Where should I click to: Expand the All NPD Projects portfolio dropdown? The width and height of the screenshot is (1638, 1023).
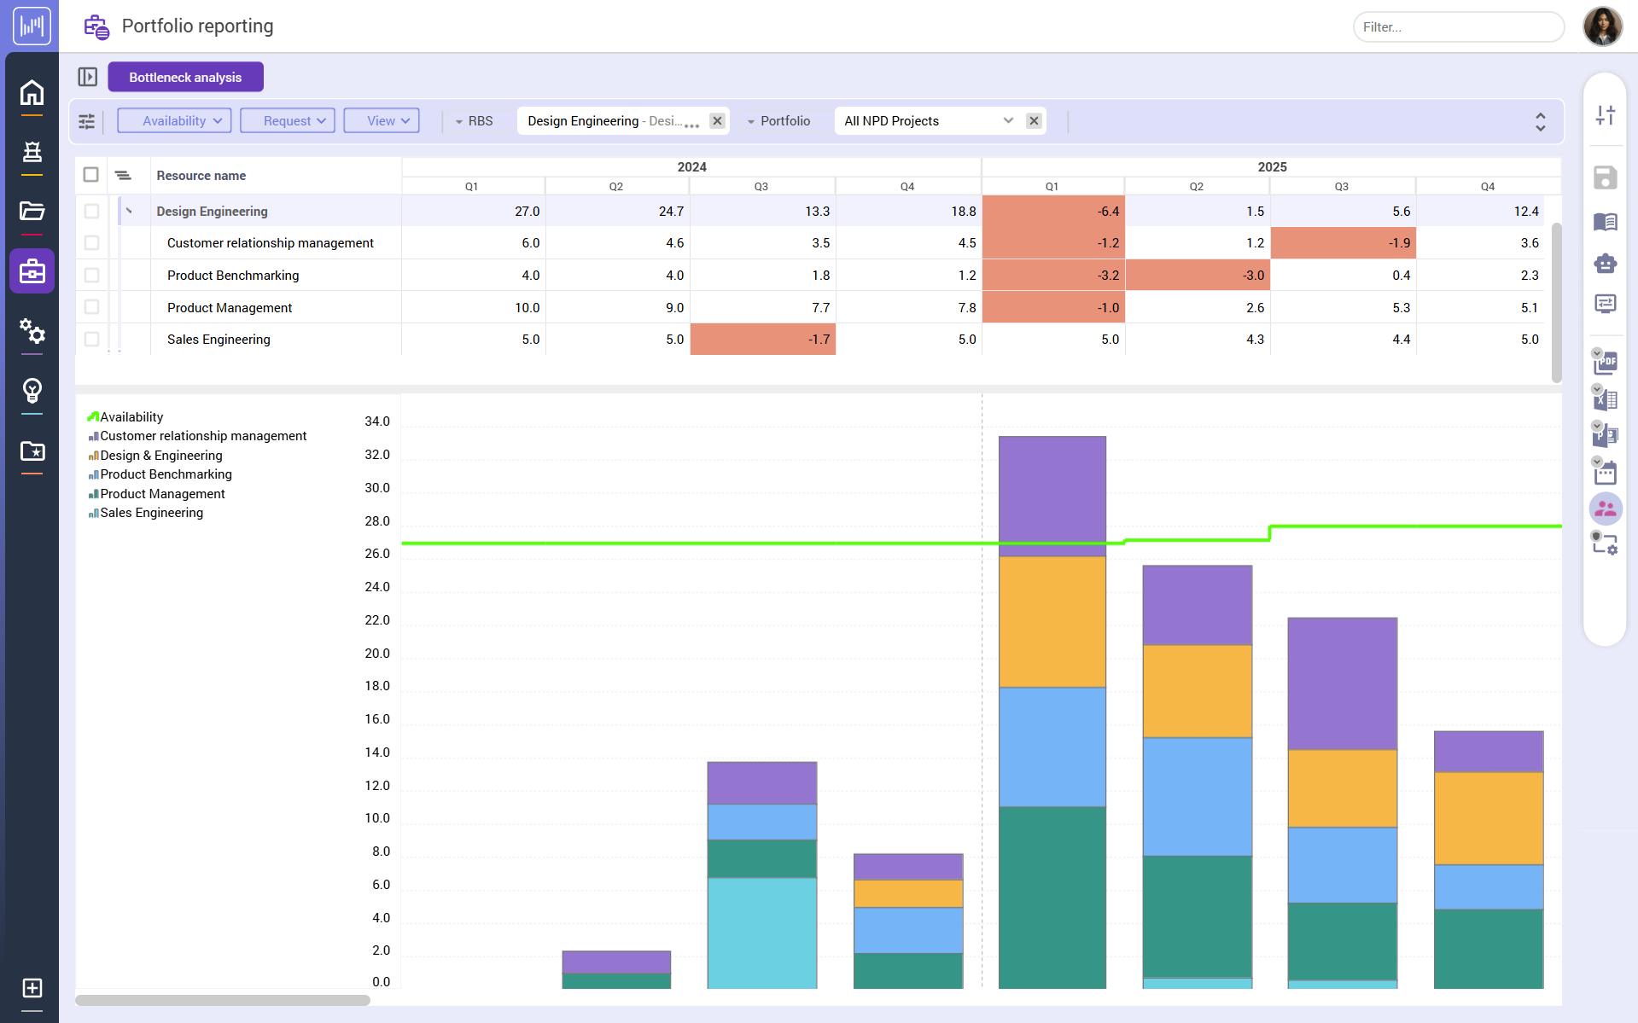click(x=1008, y=120)
